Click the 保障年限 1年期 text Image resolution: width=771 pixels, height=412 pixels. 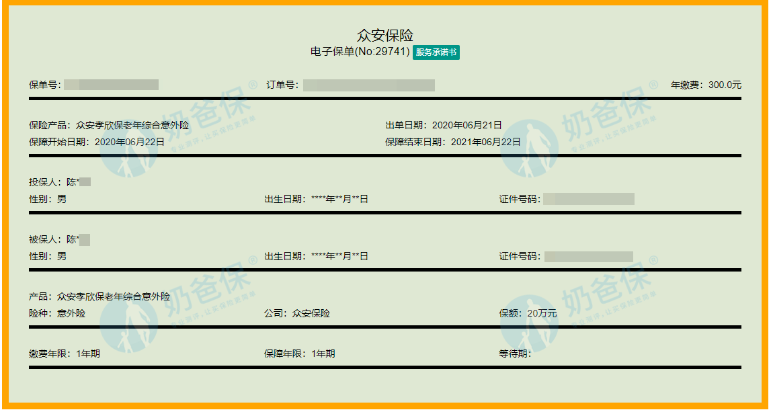pos(299,354)
